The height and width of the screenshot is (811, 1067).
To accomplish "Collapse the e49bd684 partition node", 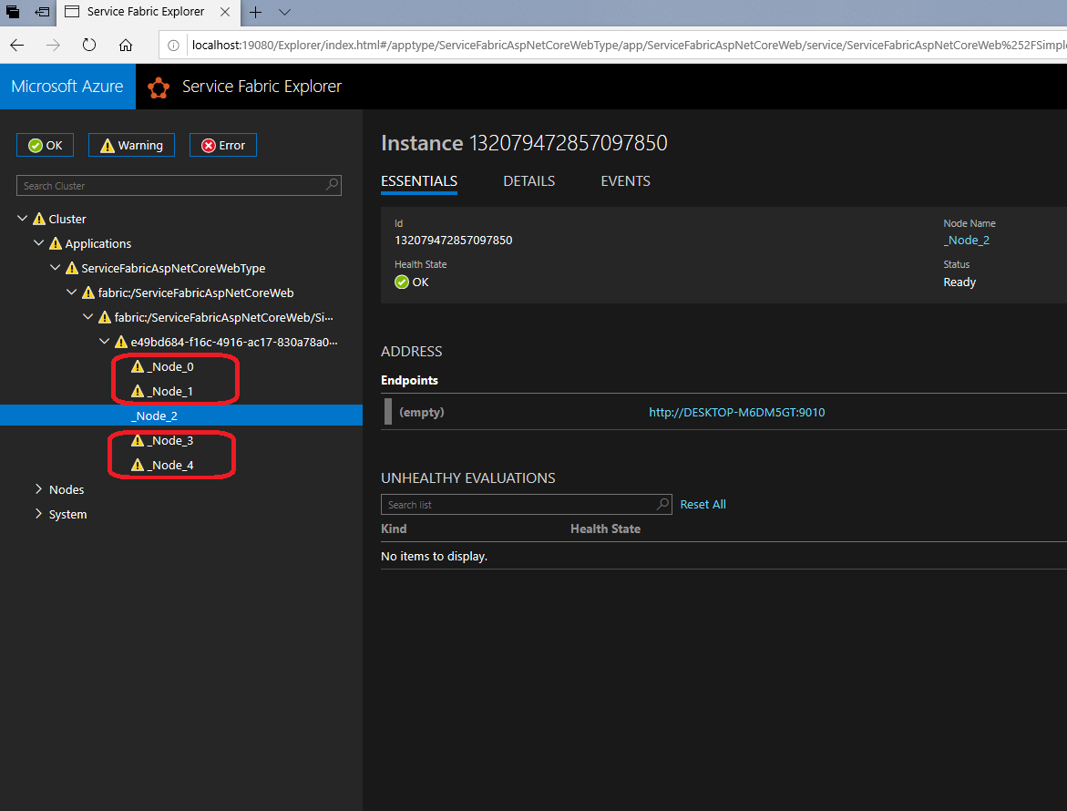I will 104,342.
